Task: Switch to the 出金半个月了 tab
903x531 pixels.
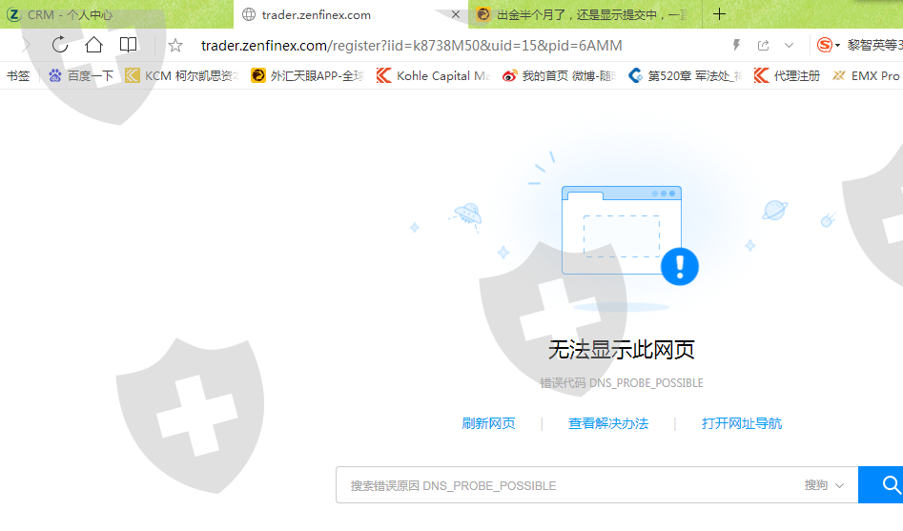Action: pyautogui.click(x=585, y=14)
